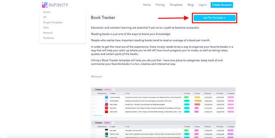Click the Marketing tag in first group header
The image size is (275, 138).
[x=107, y=90]
